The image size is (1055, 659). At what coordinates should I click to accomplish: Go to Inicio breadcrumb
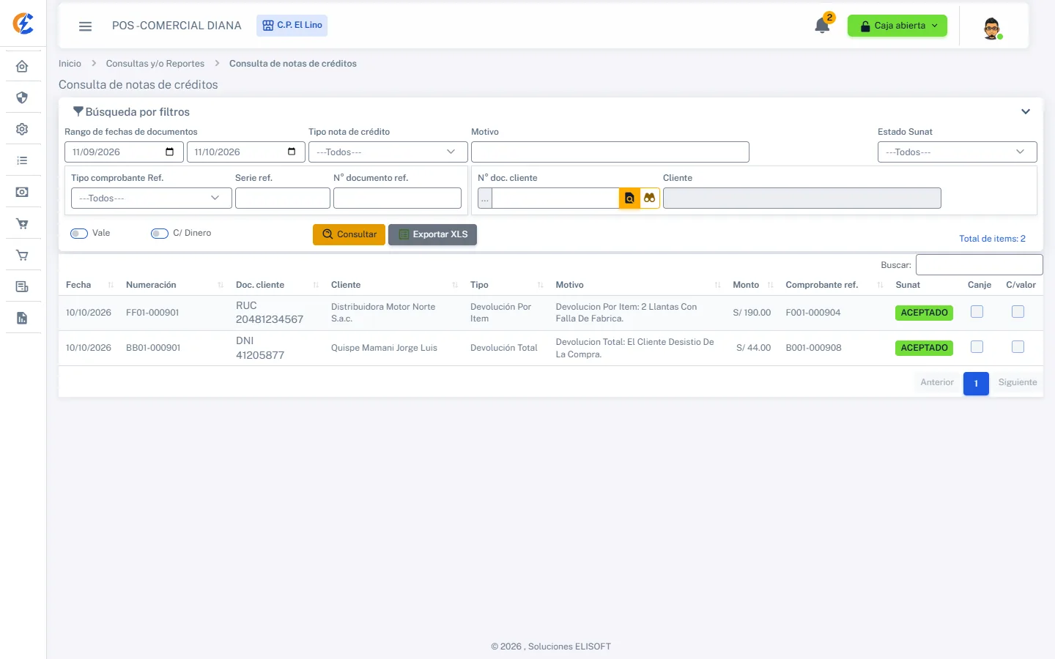coord(70,64)
